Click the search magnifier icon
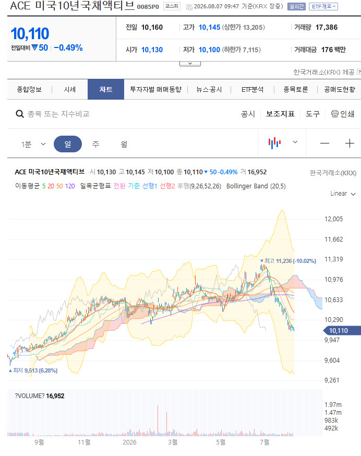 coord(20,114)
